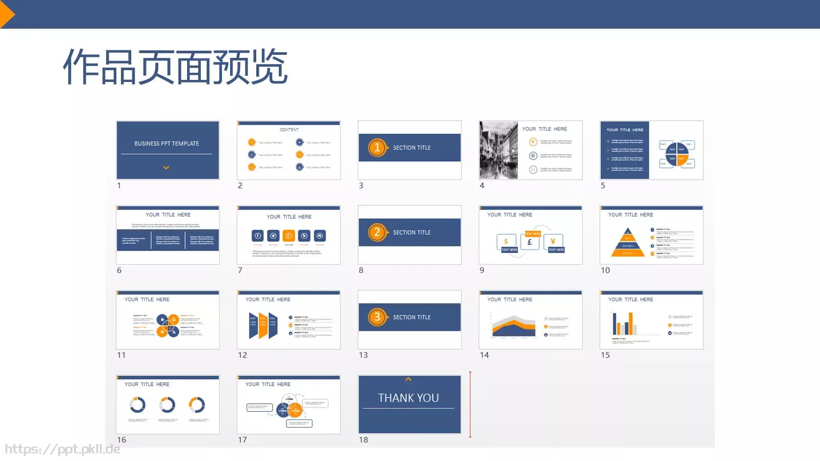This screenshot has height=461, width=820.
Task: Click the orange pyramid graphic on slide 10
Action: coord(628,242)
